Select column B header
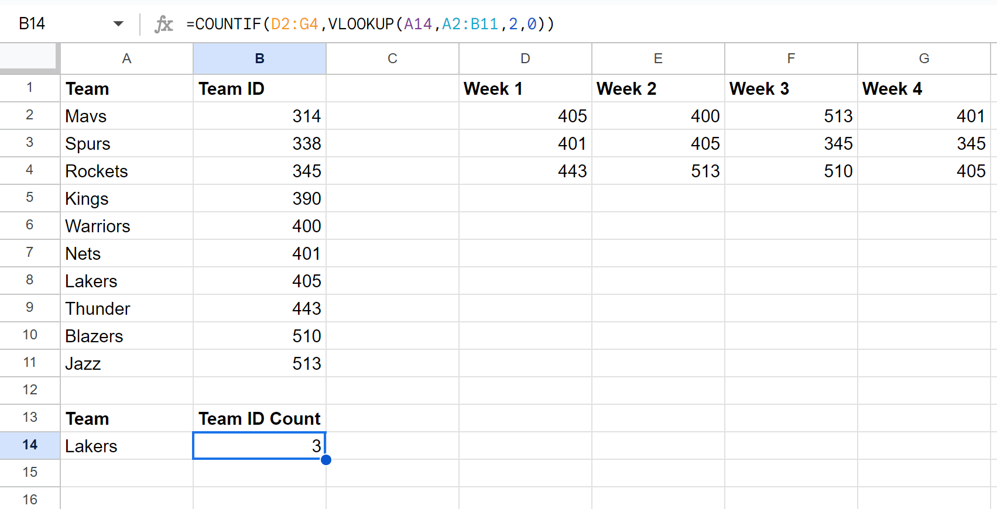Screen dimensions: 997x509 pyautogui.click(x=259, y=59)
